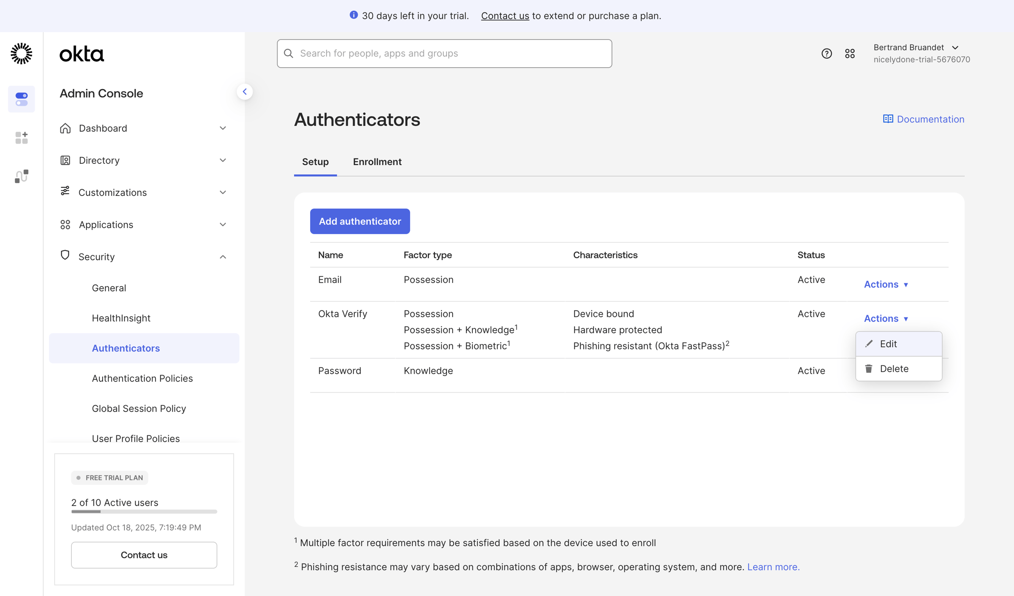Switch to the Enrollment tab
The width and height of the screenshot is (1014, 596).
pyautogui.click(x=377, y=162)
